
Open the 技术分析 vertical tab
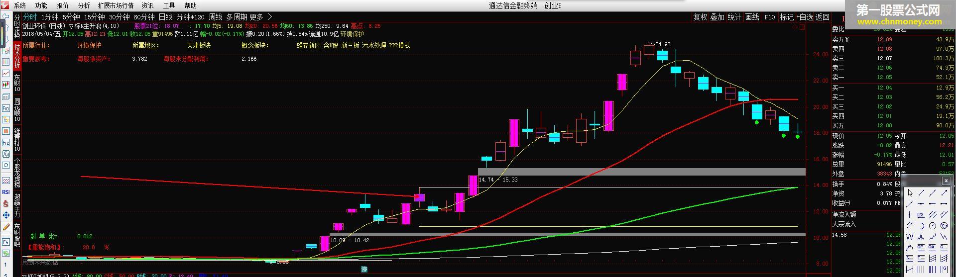(x=17, y=56)
